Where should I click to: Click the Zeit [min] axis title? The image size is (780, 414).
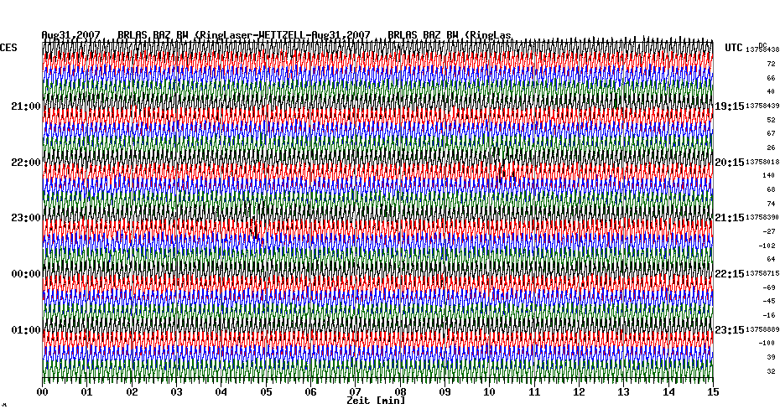376,401
